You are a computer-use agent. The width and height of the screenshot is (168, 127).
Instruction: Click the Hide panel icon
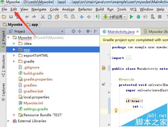point(96,31)
